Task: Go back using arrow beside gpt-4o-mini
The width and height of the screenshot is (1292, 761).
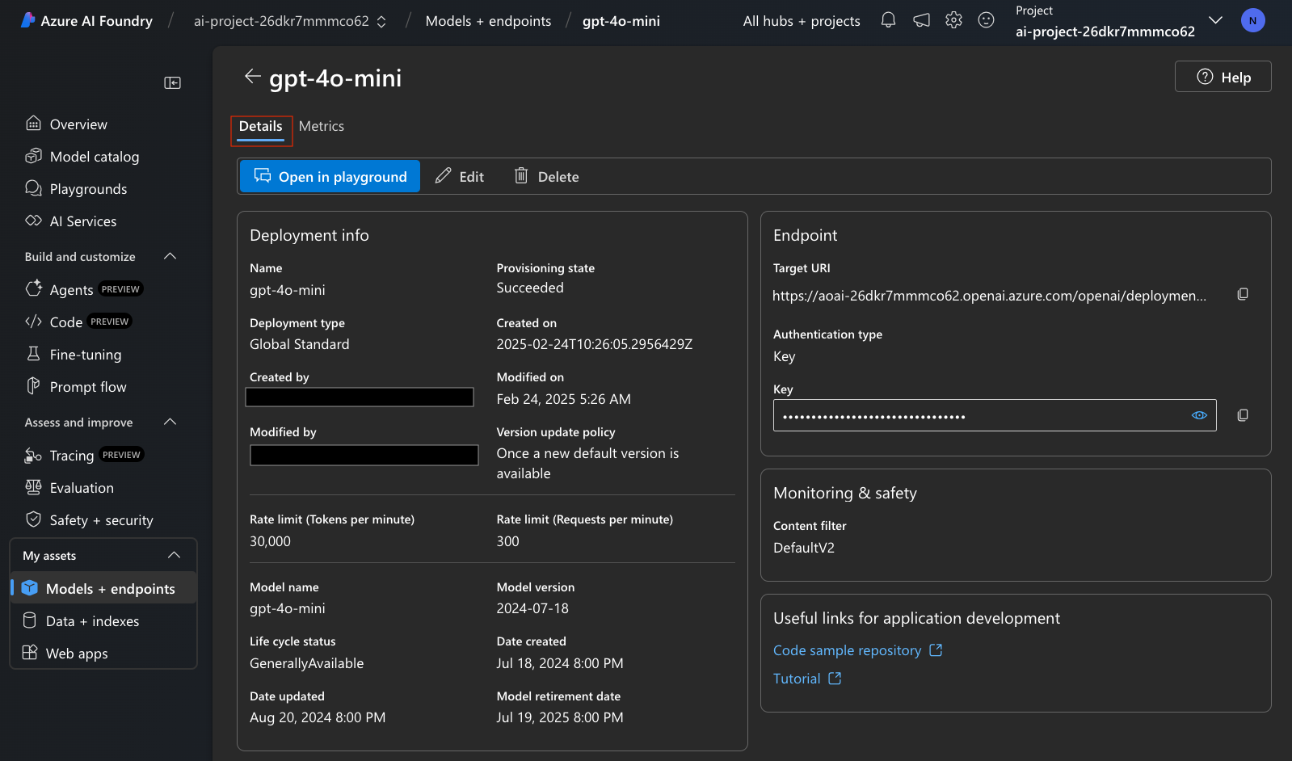Action: point(252,77)
